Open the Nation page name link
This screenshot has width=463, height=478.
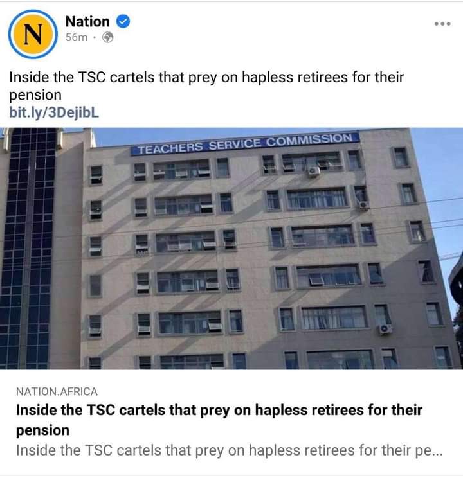point(87,22)
